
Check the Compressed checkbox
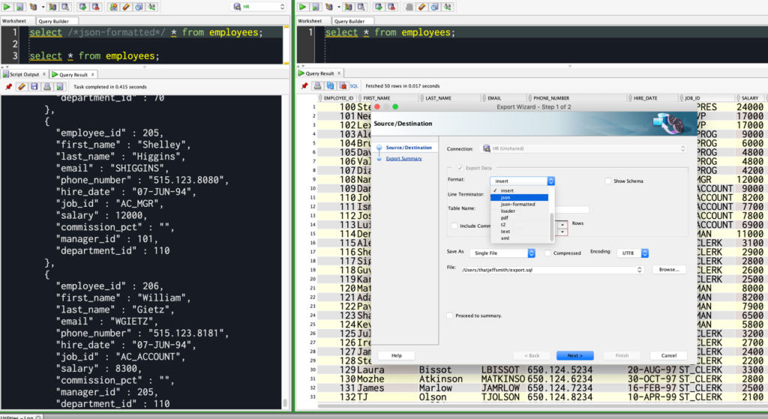pyautogui.click(x=548, y=253)
